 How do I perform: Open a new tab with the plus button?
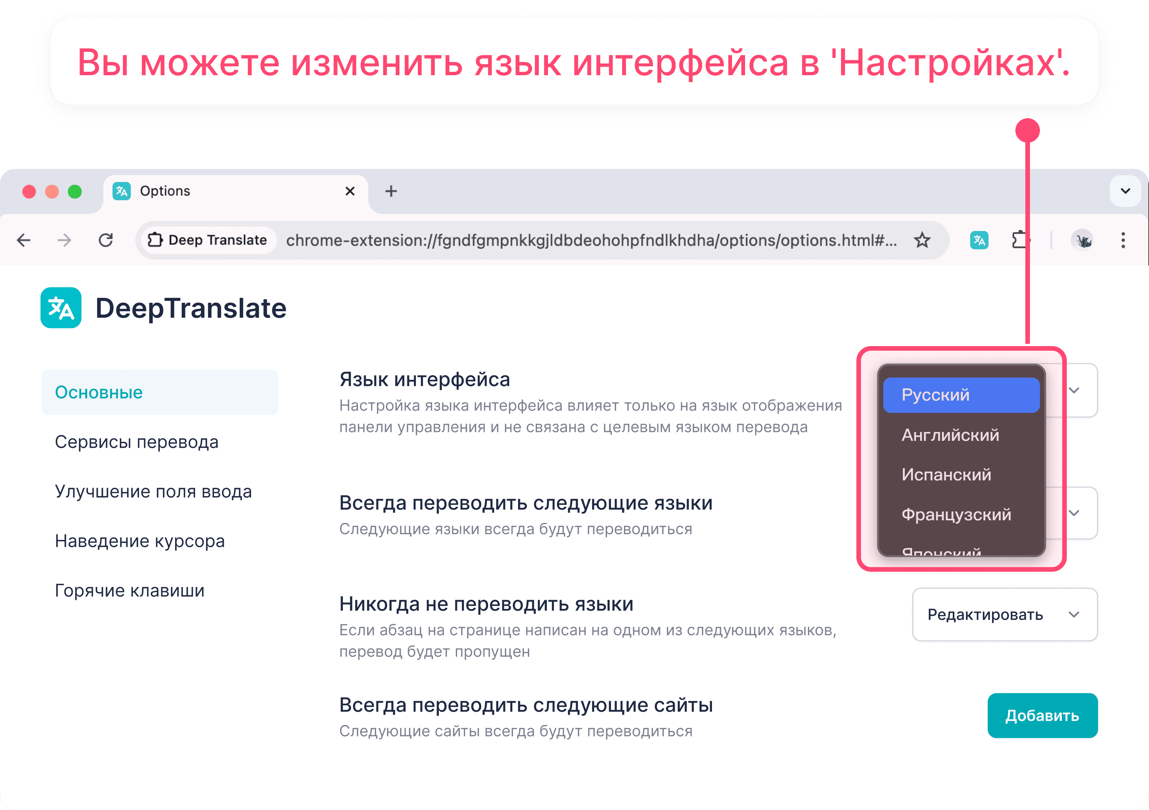point(391,191)
